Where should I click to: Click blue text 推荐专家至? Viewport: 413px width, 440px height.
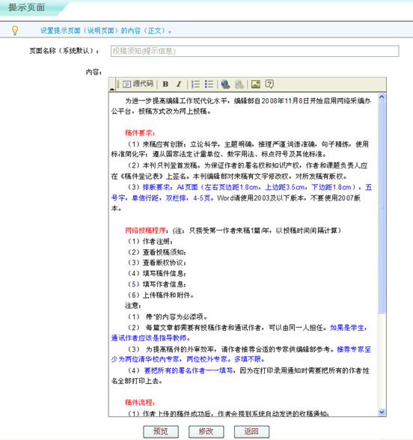[x=354, y=349]
